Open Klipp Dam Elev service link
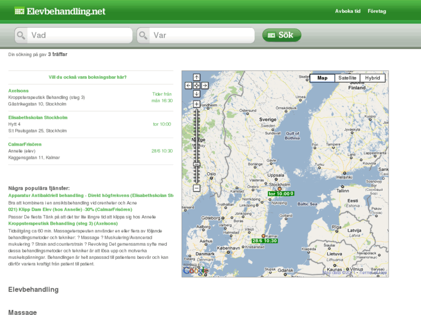 pyautogui.click(x=70, y=209)
